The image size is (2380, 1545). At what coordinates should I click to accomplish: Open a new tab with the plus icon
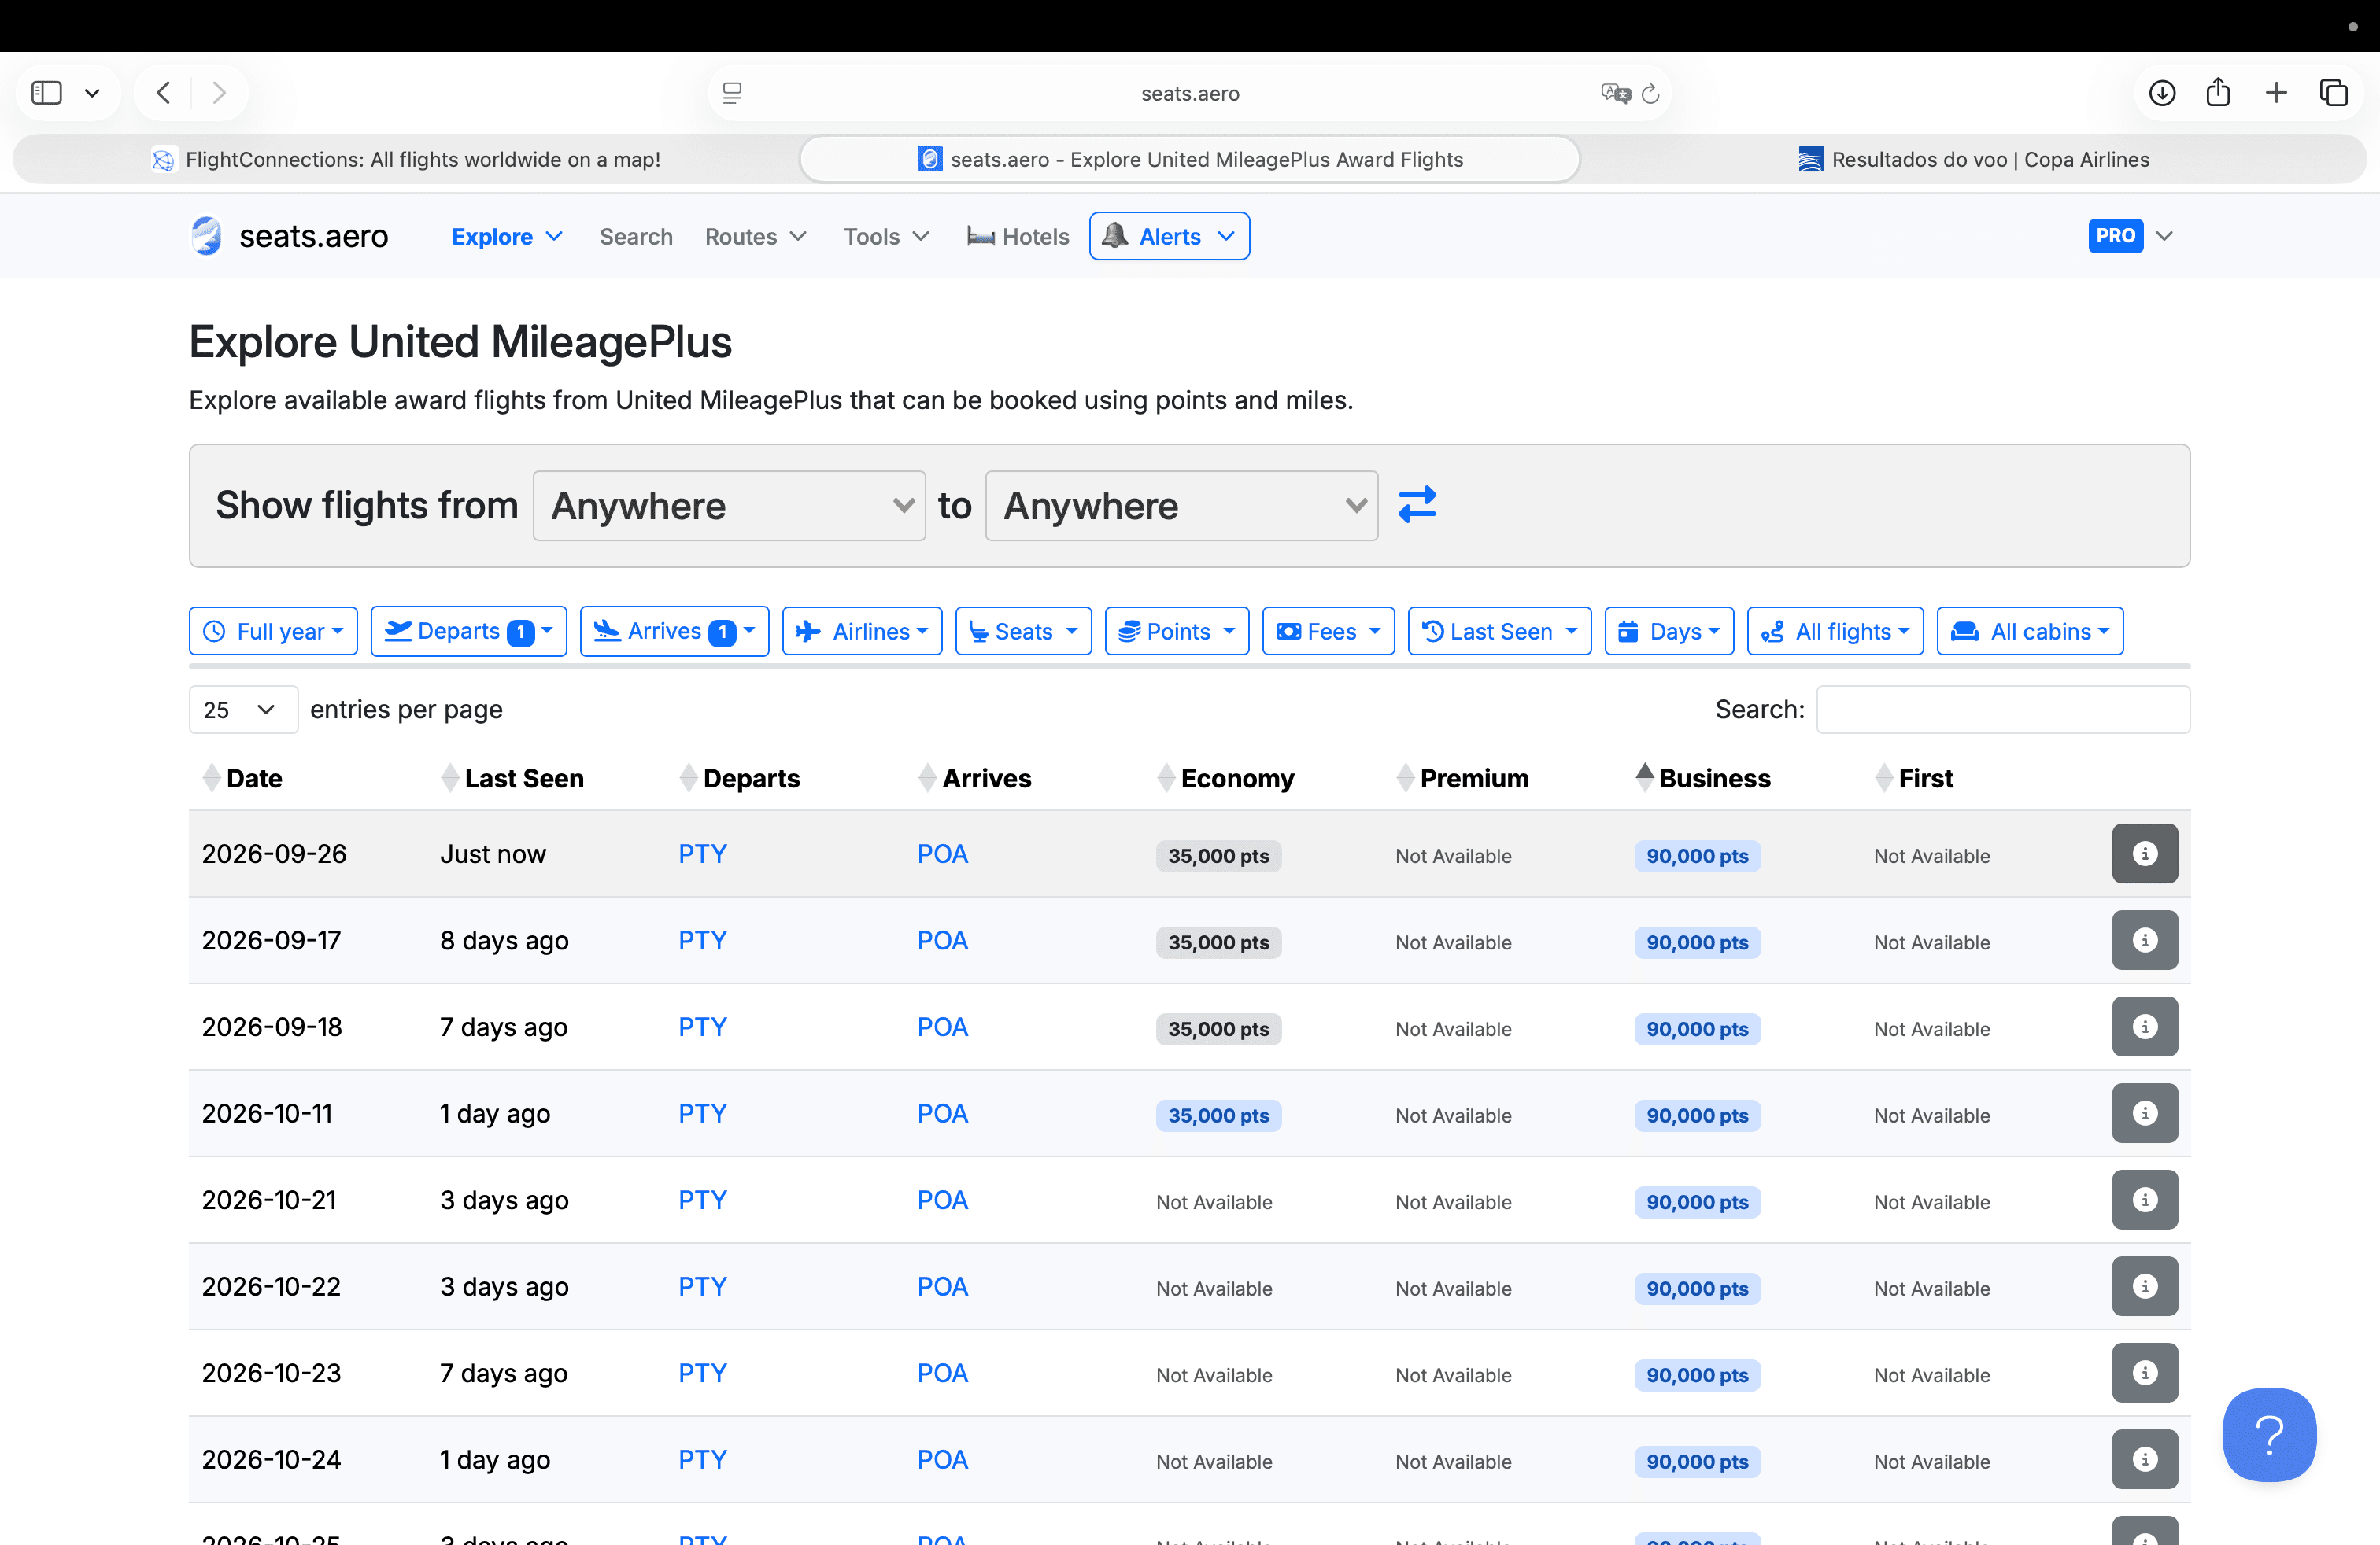tap(2276, 93)
